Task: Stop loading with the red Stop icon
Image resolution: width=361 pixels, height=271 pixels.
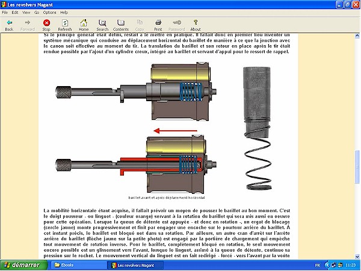Action: pyautogui.click(x=46, y=25)
